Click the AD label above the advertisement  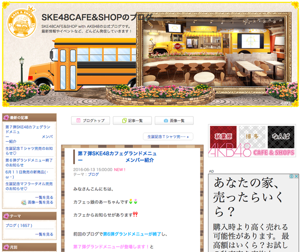point(211,171)
